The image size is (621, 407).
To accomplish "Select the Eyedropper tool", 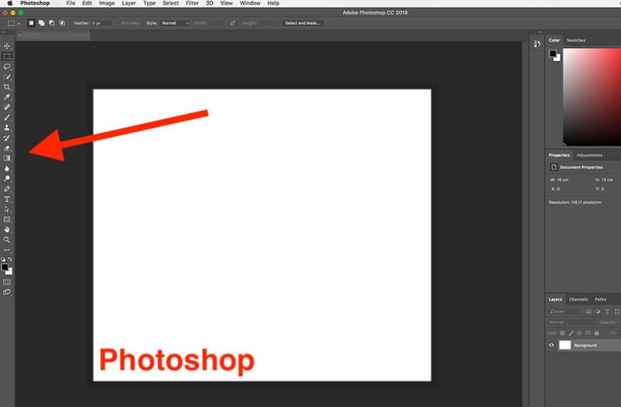I will (7, 97).
